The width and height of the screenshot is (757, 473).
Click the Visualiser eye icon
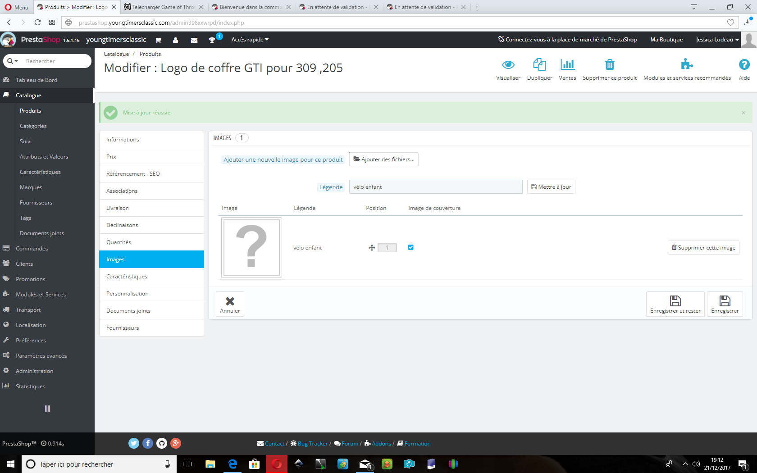click(x=508, y=64)
